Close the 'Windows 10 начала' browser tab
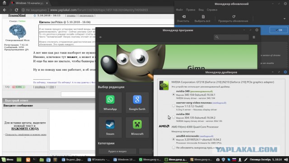This screenshot has width=289, height=163. coord(47,3)
